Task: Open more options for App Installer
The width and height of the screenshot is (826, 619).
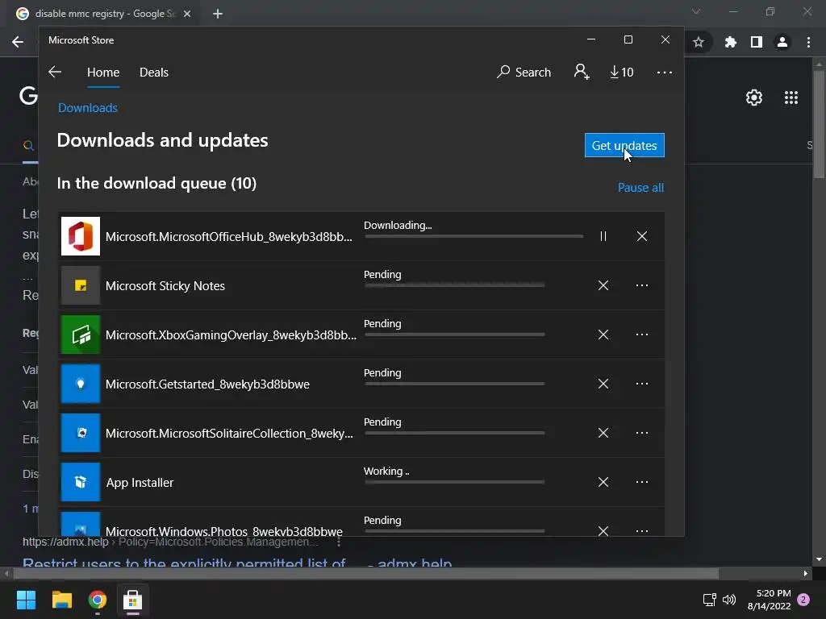Action: tap(641, 482)
